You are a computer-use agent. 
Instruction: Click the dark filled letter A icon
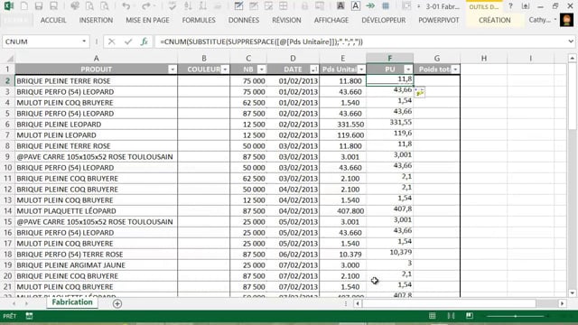point(340,6)
